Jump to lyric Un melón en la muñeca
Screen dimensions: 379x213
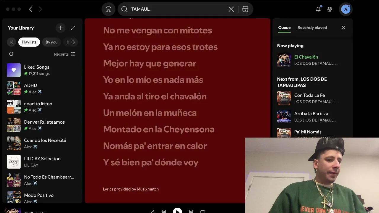point(150,113)
